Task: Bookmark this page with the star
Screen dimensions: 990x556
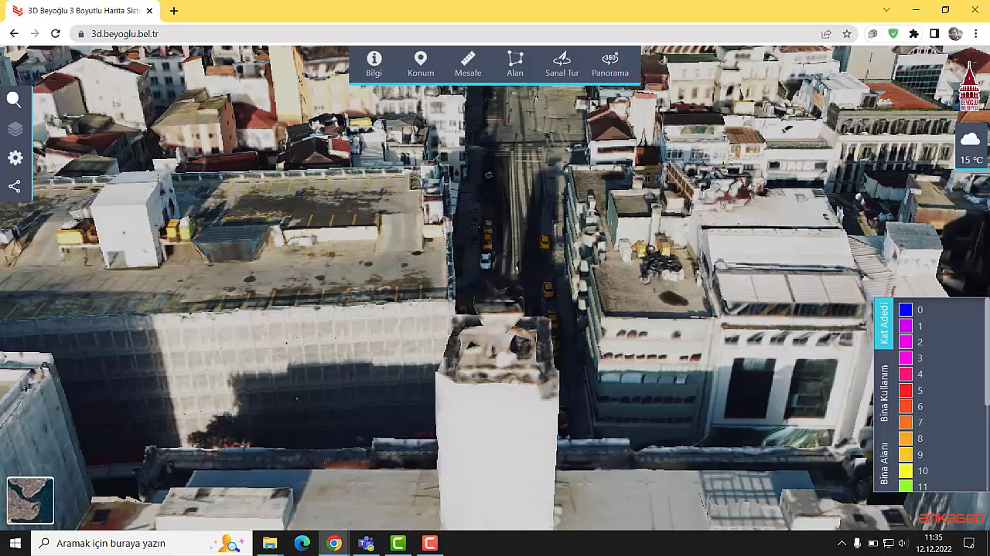Action: click(x=847, y=34)
